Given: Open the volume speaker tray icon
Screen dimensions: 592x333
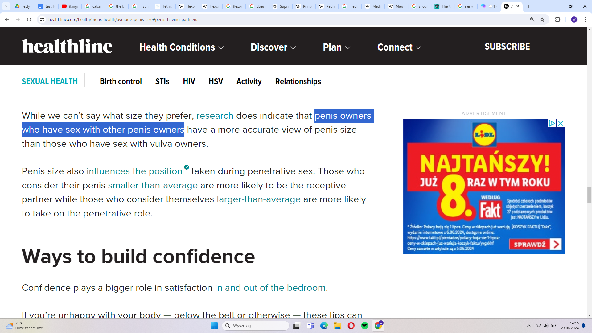Looking at the screenshot, I should 545,326.
